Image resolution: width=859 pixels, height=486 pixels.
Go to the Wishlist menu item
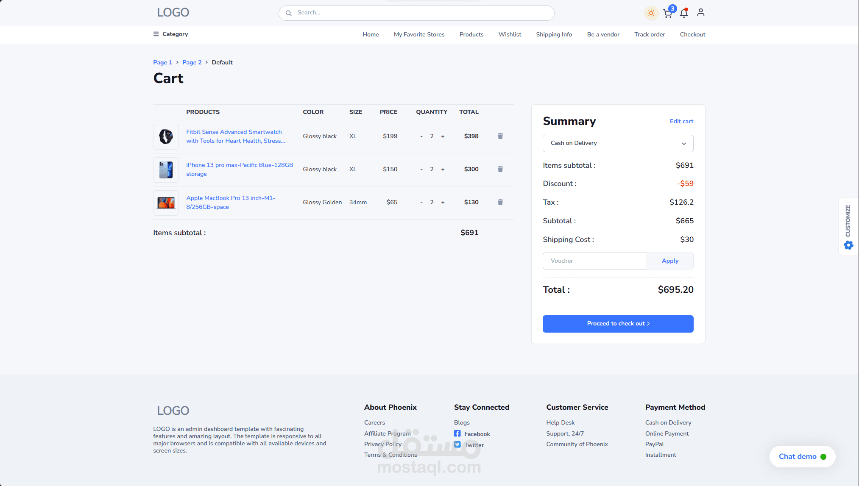click(510, 34)
